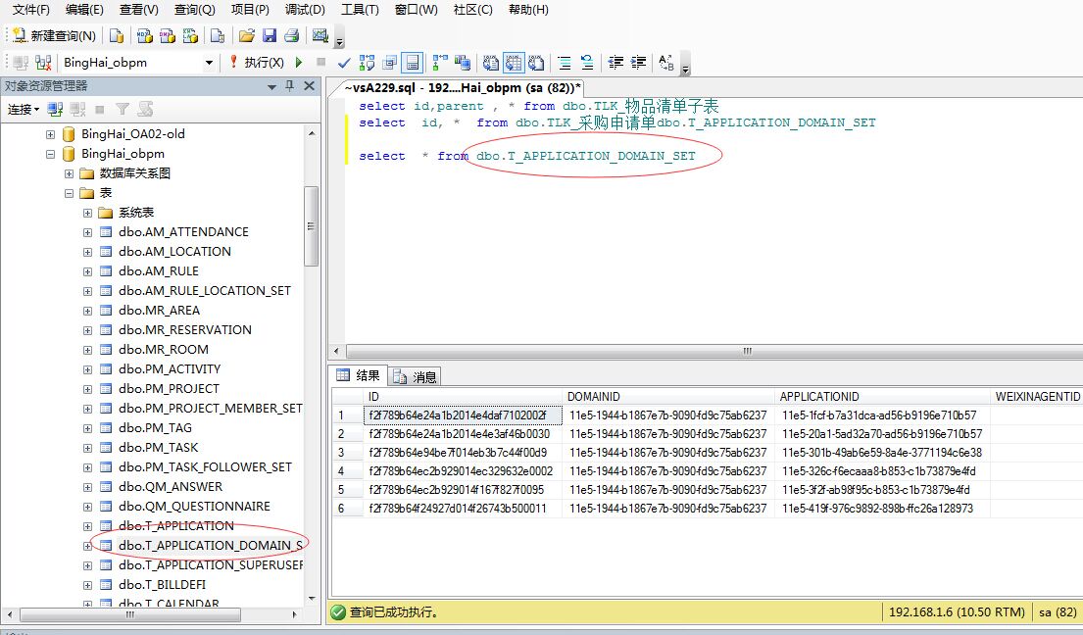Image resolution: width=1083 pixels, height=635 pixels.
Task: Select result row number 3 header
Action: (x=347, y=453)
